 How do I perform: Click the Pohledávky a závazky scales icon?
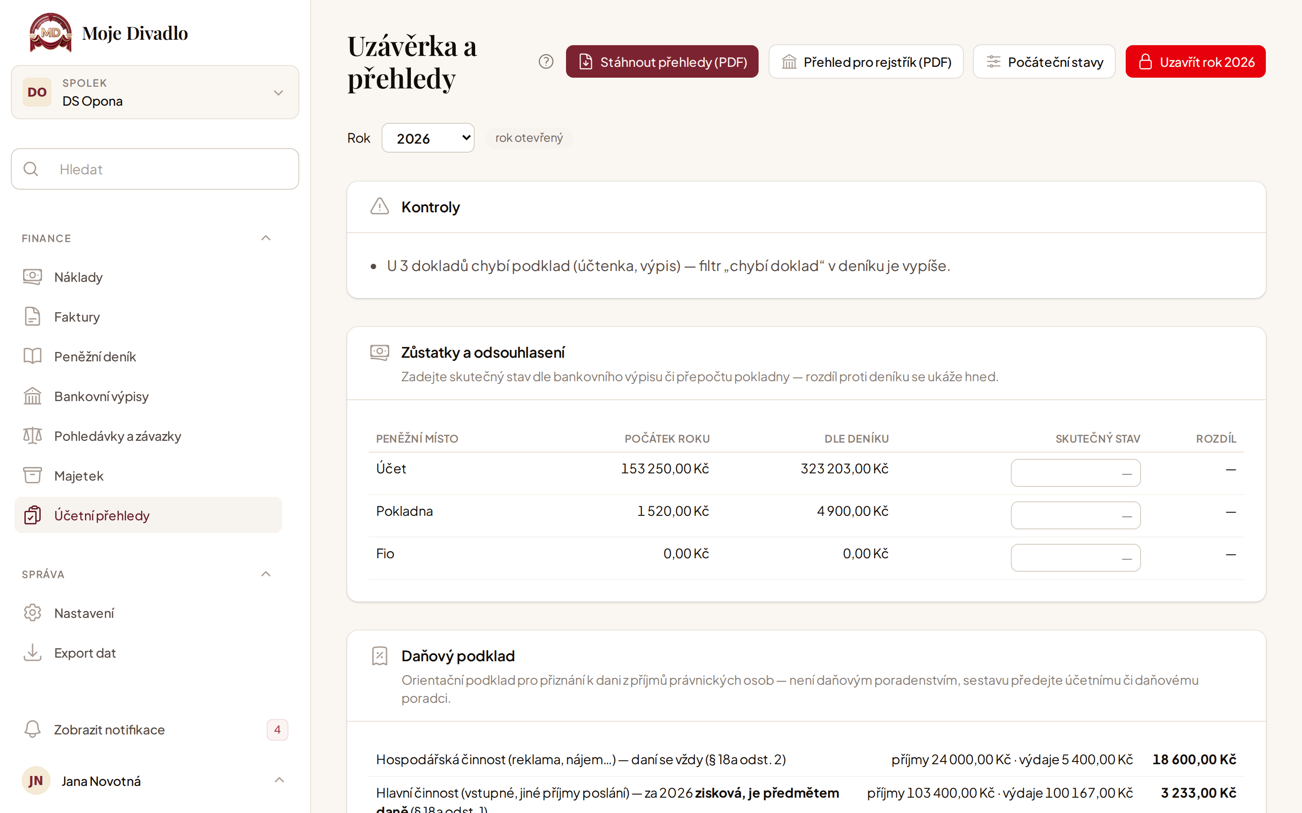pyautogui.click(x=32, y=435)
